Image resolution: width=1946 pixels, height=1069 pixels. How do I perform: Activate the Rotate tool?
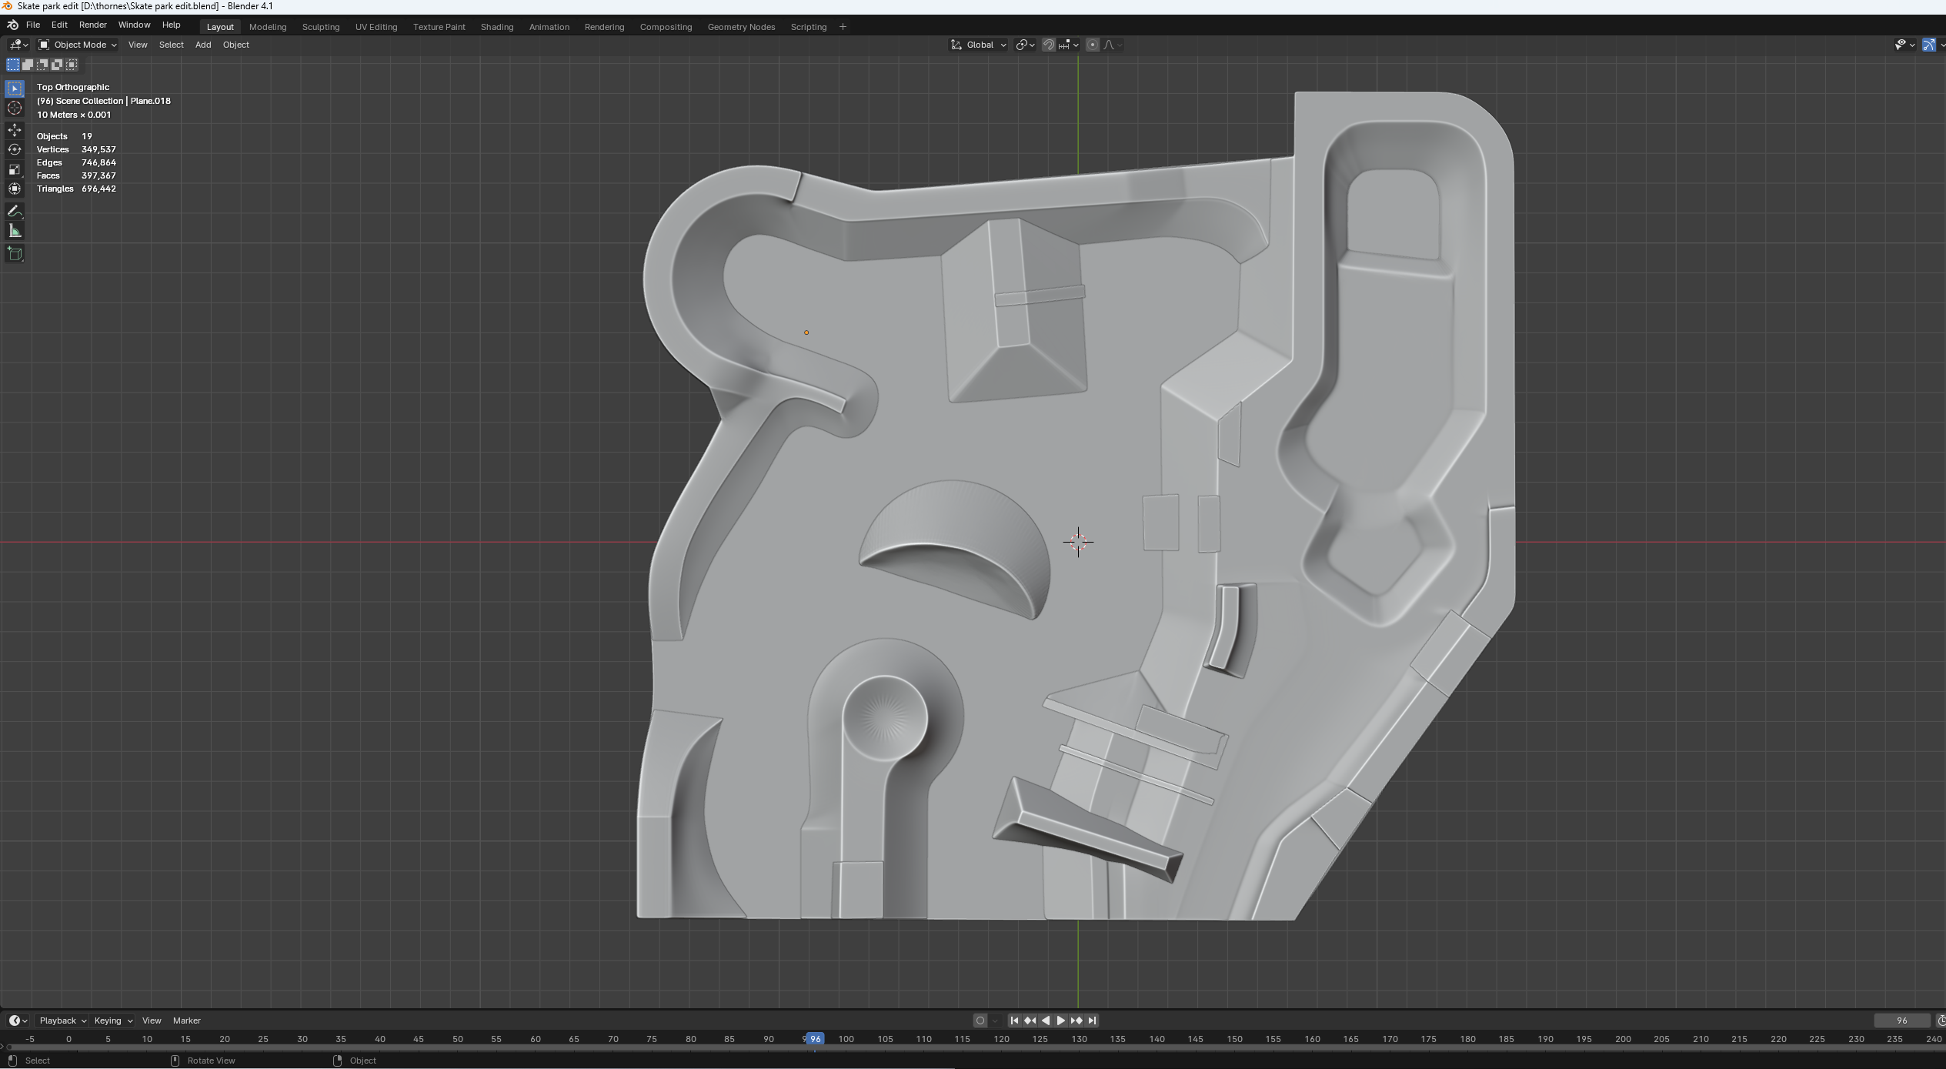coord(15,149)
